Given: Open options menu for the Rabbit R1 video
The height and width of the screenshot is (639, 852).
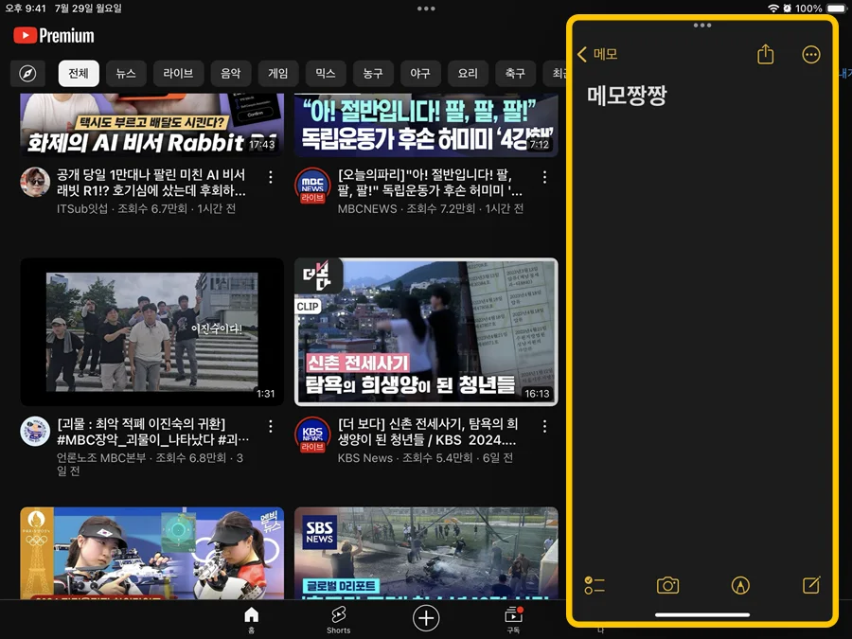Looking at the screenshot, I should (271, 177).
